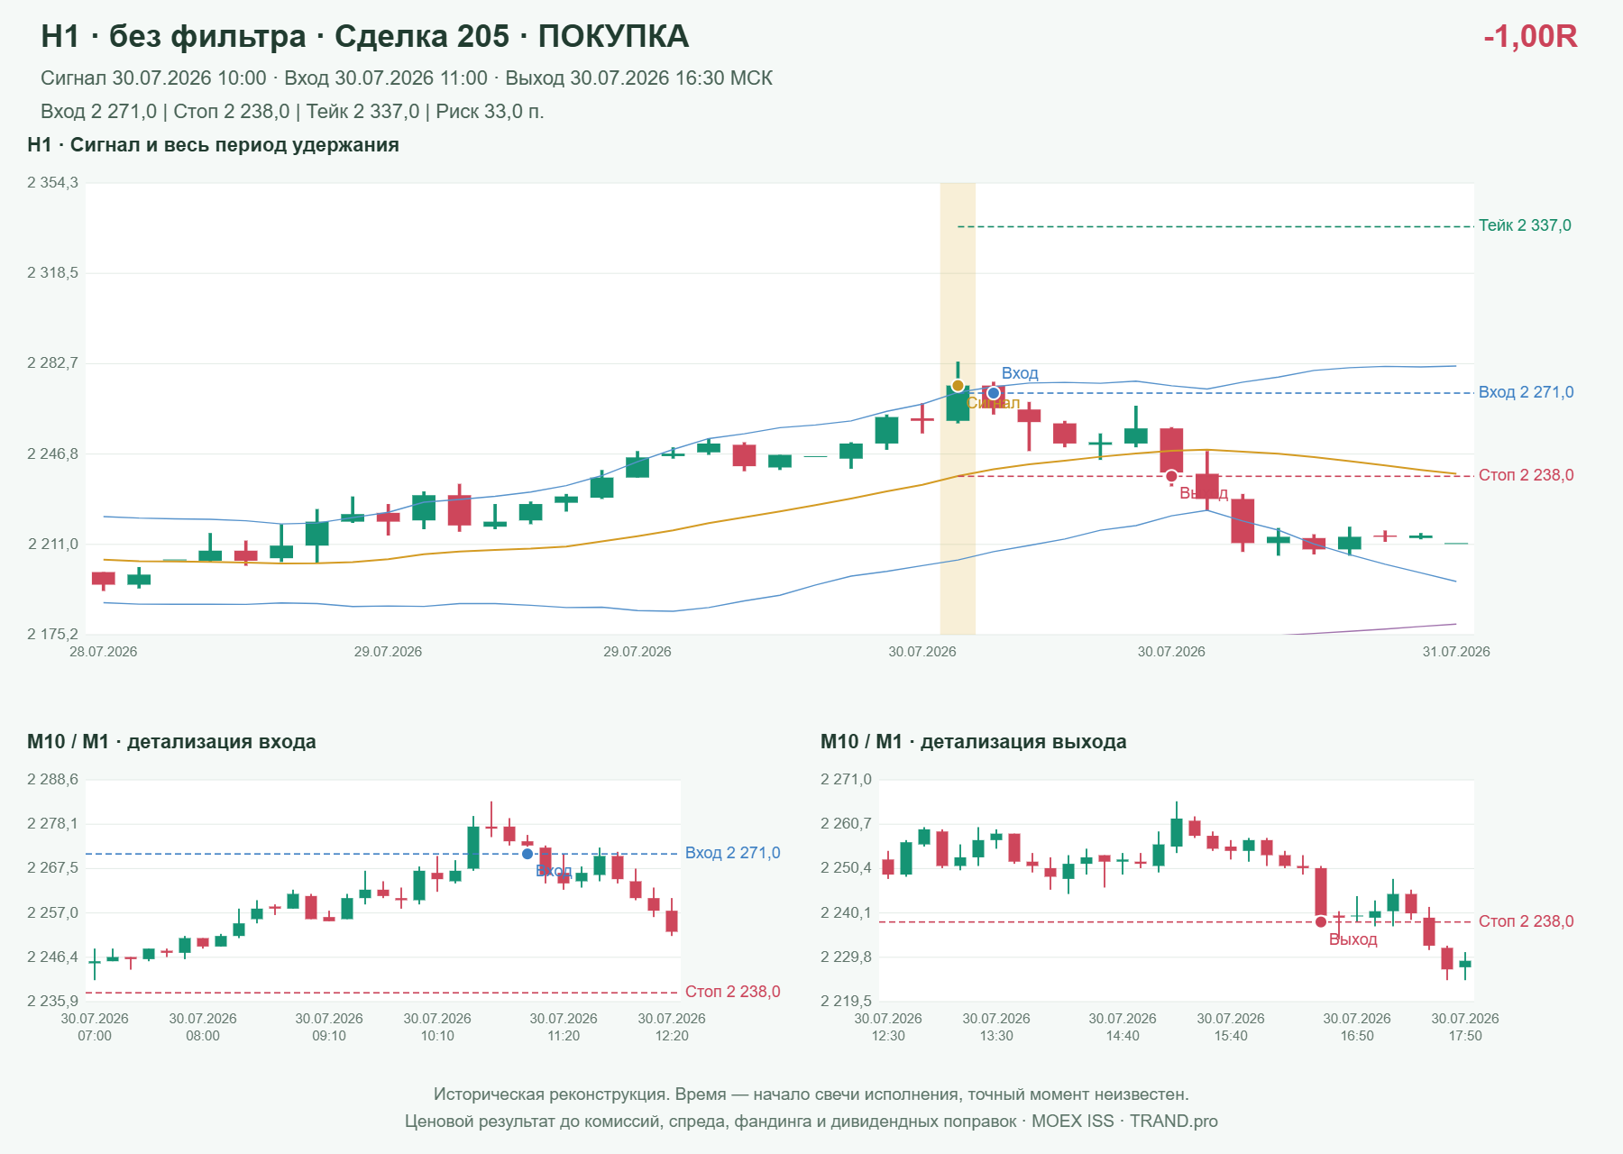Image resolution: width=1623 pixels, height=1154 pixels.
Task: Click the 2 288,6 axis label in entry detail
Action: [x=52, y=780]
